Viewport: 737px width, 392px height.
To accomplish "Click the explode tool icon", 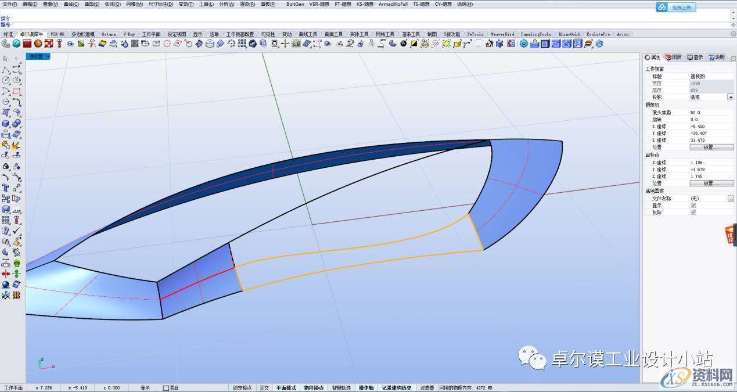I will click(16, 145).
